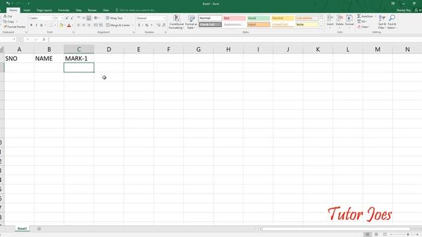Align cell text to the right

click(x=88, y=25)
